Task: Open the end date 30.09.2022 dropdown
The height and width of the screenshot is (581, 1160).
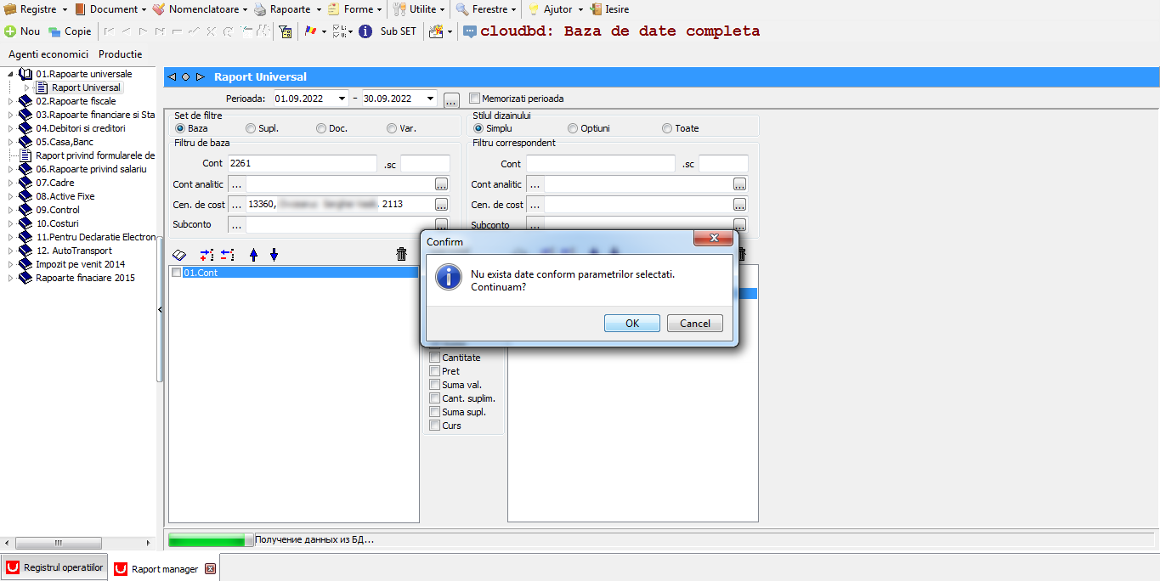Action: [x=432, y=99]
